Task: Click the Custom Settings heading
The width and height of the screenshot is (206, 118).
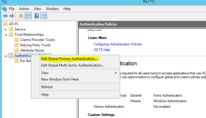Action: [101, 115]
